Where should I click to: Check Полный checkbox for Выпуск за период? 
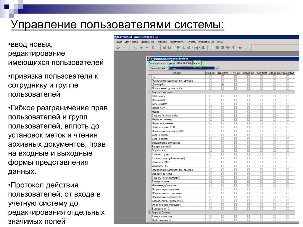(x=211, y=216)
